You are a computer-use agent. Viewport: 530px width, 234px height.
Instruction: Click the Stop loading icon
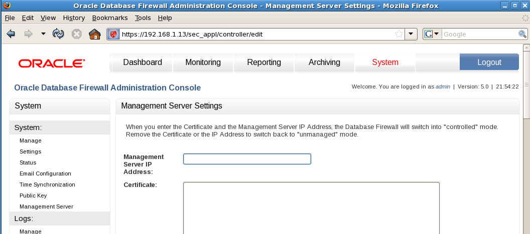[x=76, y=34]
